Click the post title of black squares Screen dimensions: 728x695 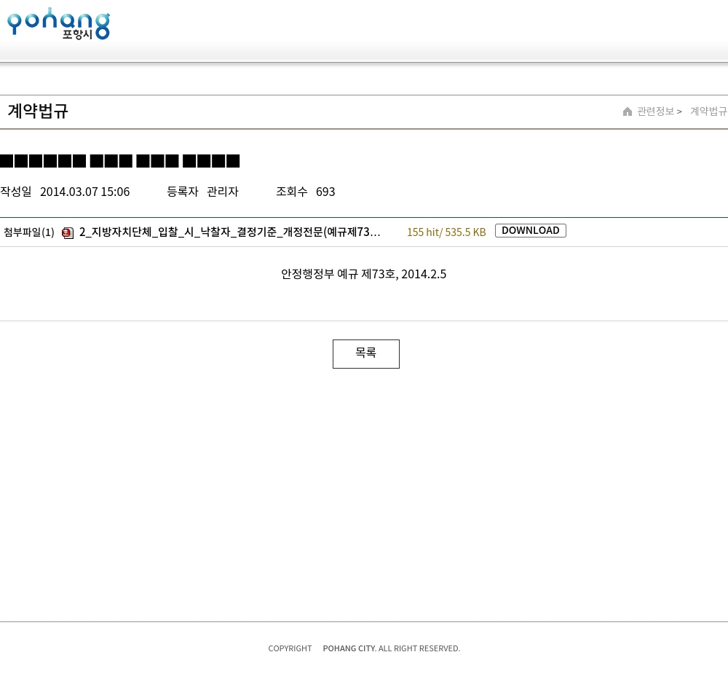click(x=120, y=161)
